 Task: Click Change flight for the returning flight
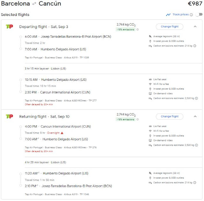pos(170,116)
